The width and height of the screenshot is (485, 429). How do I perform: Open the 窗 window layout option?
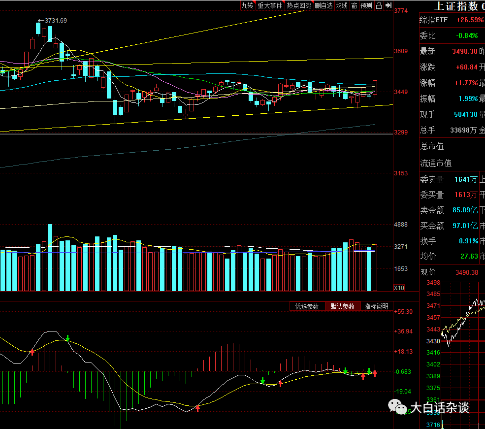pyautogui.click(x=354, y=5)
